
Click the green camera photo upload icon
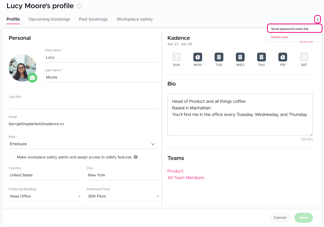(32, 78)
